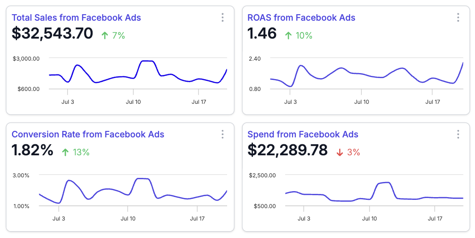This screenshot has height=238, width=475.
Task: Open three-dot menu on Spend card
Action: point(458,134)
